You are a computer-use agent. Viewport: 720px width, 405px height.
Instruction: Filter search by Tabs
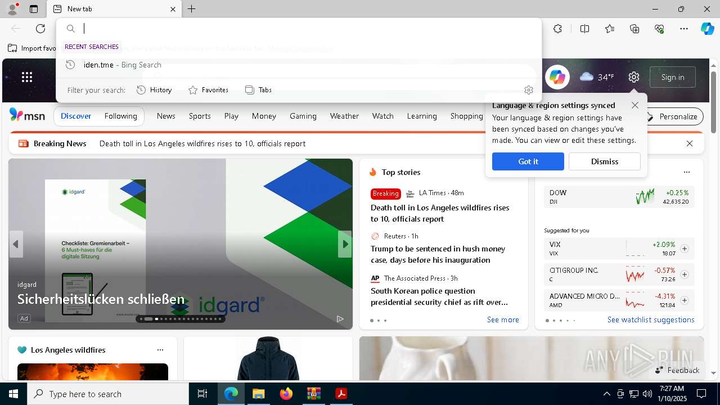click(258, 90)
